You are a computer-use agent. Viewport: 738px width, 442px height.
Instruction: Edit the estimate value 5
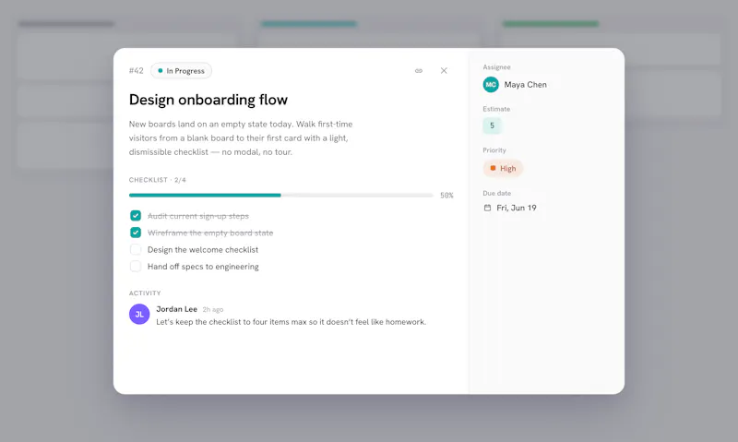coord(492,125)
